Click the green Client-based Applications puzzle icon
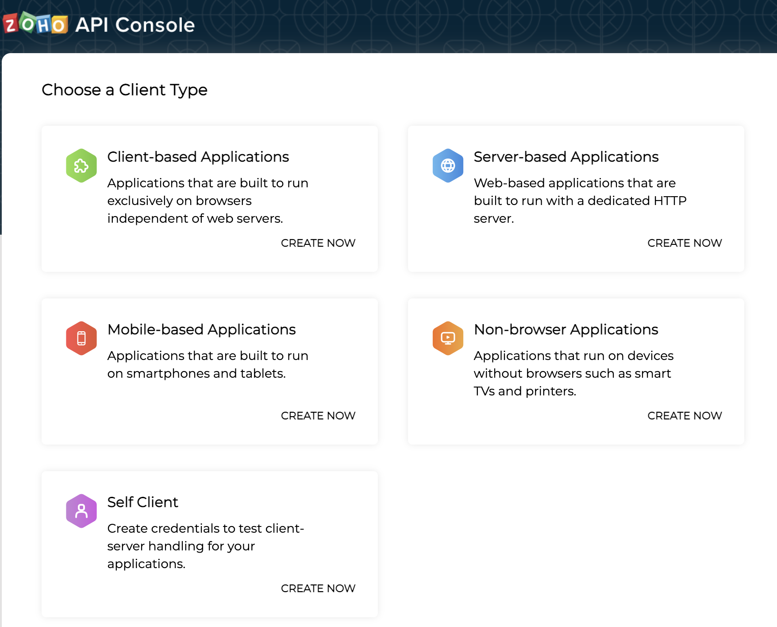 pyautogui.click(x=81, y=165)
